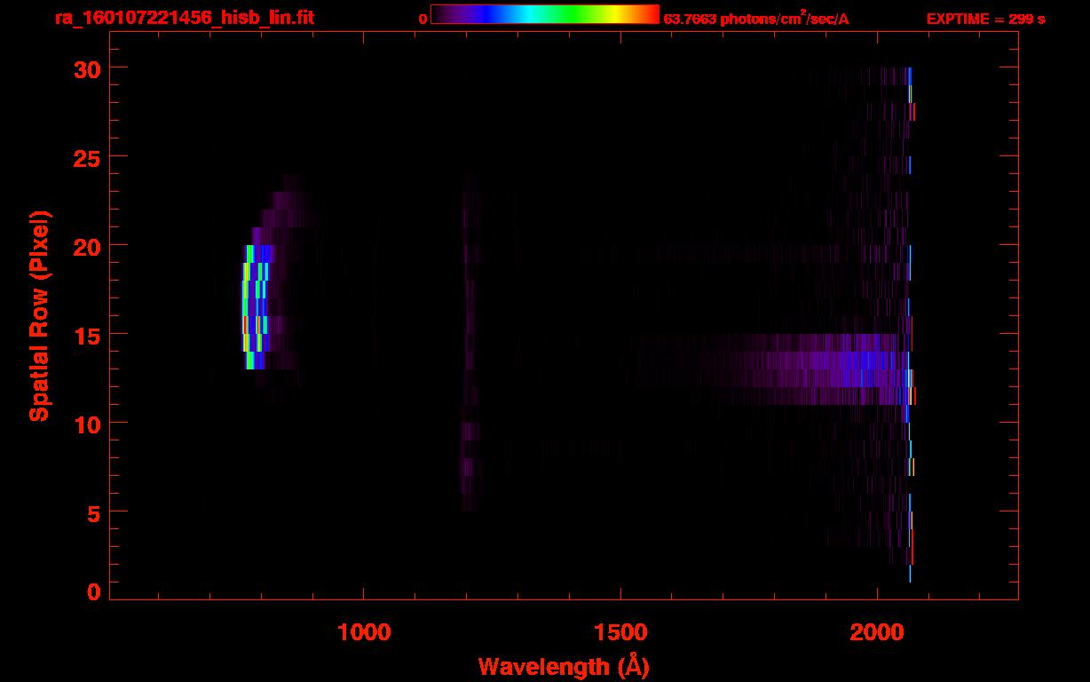This screenshot has width=1090, height=682.
Task: Click the x-axis tick label 1500
Action: pyautogui.click(x=620, y=632)
